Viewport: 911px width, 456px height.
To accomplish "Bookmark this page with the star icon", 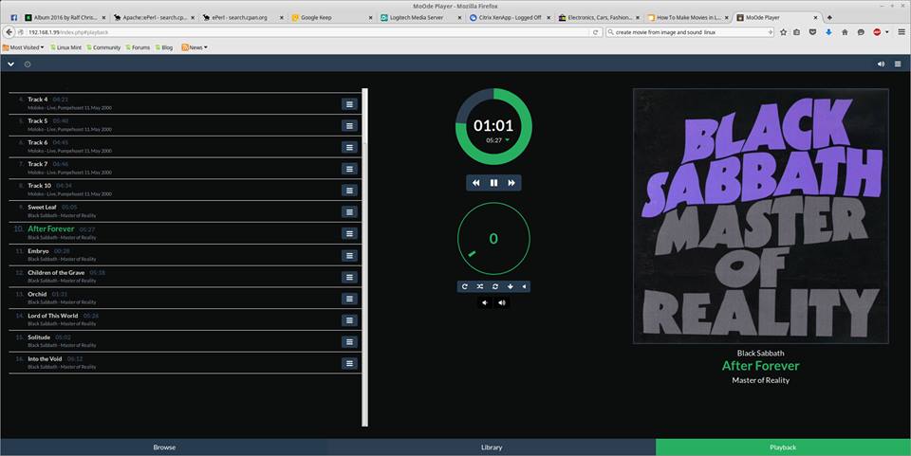I will 783,32.
